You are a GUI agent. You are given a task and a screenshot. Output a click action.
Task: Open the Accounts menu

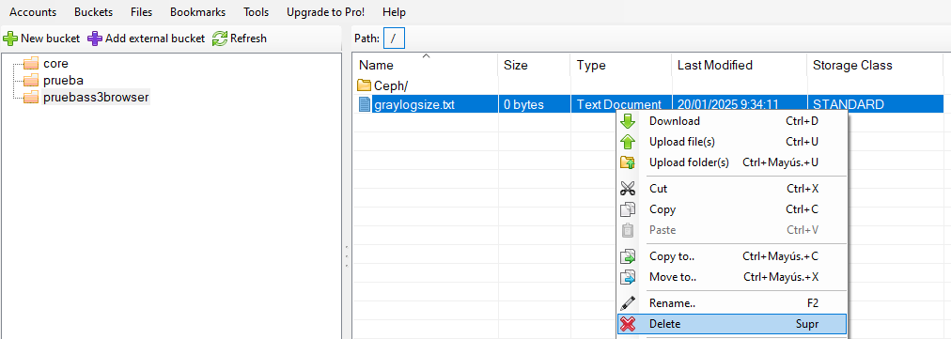(33, 12)
